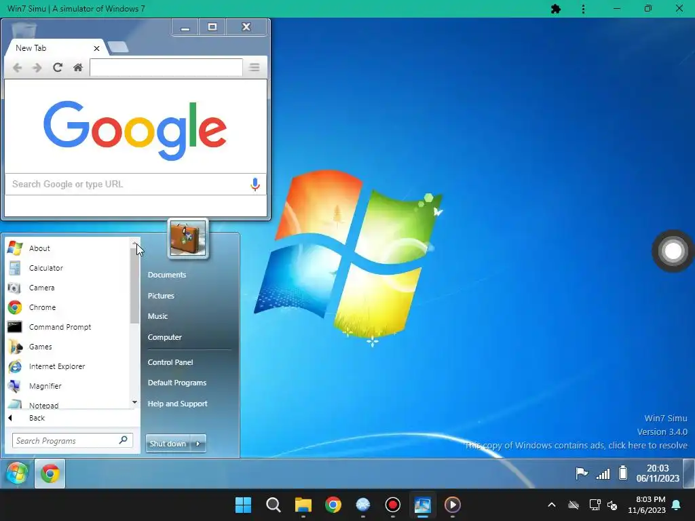
Task: Open Chrome hamburger menu
Action: pyautogui.click(x=255, y=68)
